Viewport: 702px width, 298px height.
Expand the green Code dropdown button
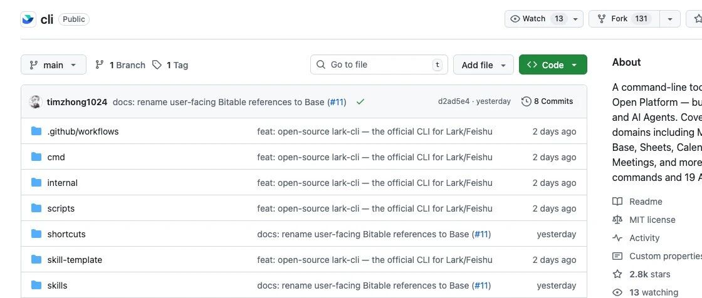point(552,65)
